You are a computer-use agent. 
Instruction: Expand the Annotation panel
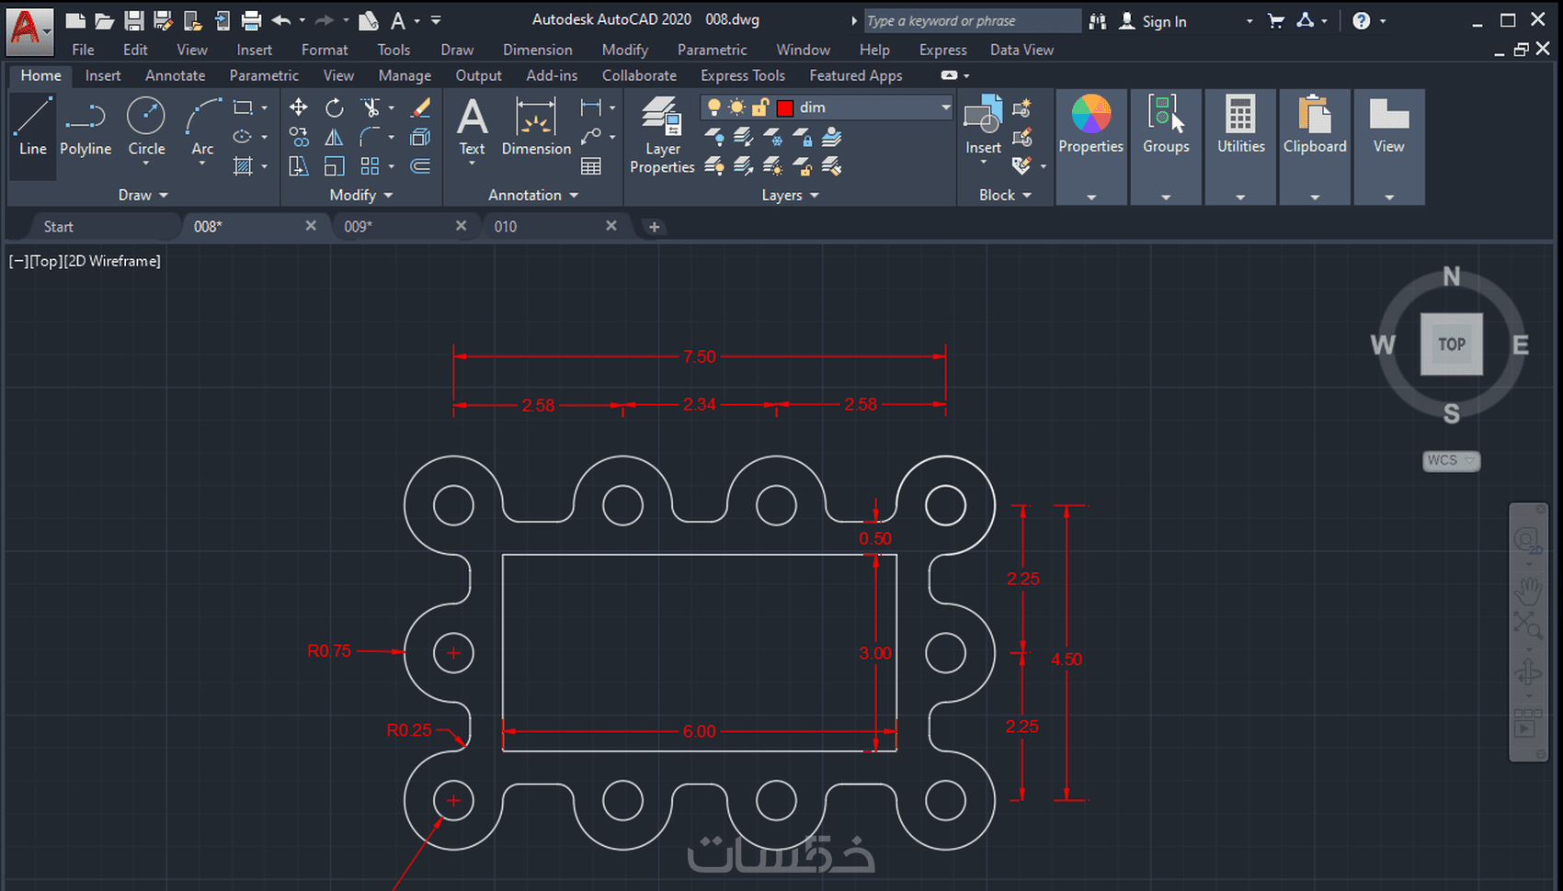point(533,195)
